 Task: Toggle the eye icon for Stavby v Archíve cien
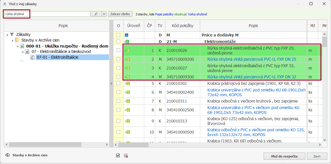8,155
